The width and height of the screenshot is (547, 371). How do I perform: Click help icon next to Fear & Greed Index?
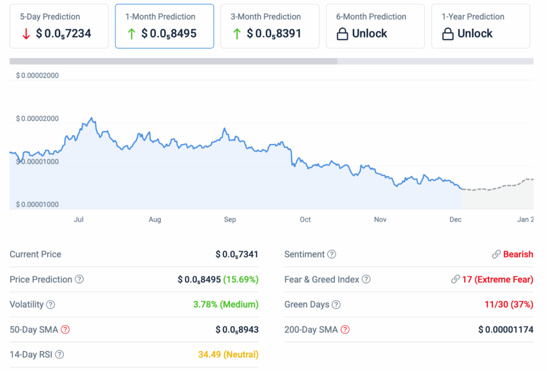coord(366,279)
